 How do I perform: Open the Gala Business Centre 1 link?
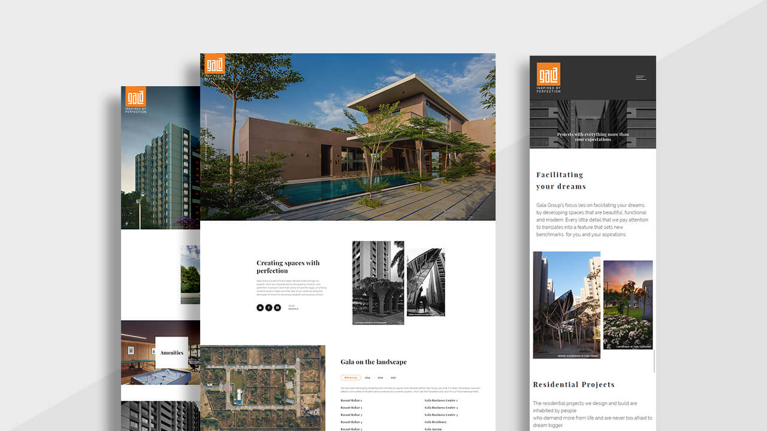click(x=441, y=400)
